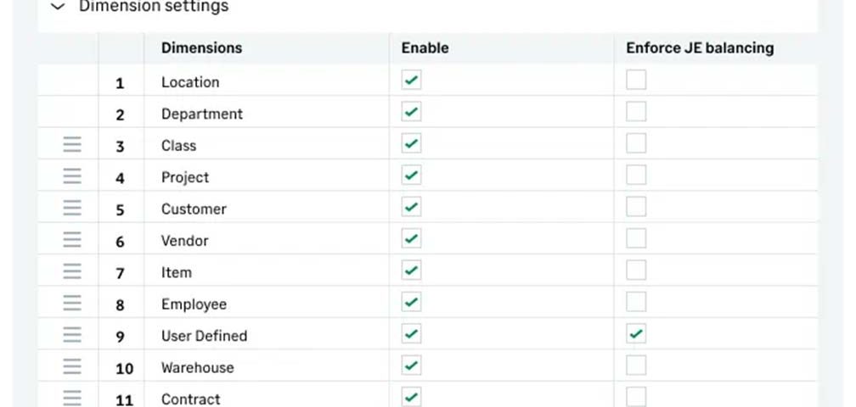Check Enforce JE balancing for Item

pyautogui.click(x=636, y=270)
